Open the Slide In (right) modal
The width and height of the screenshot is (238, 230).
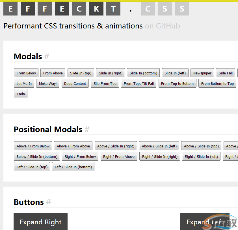coord(111,73)
